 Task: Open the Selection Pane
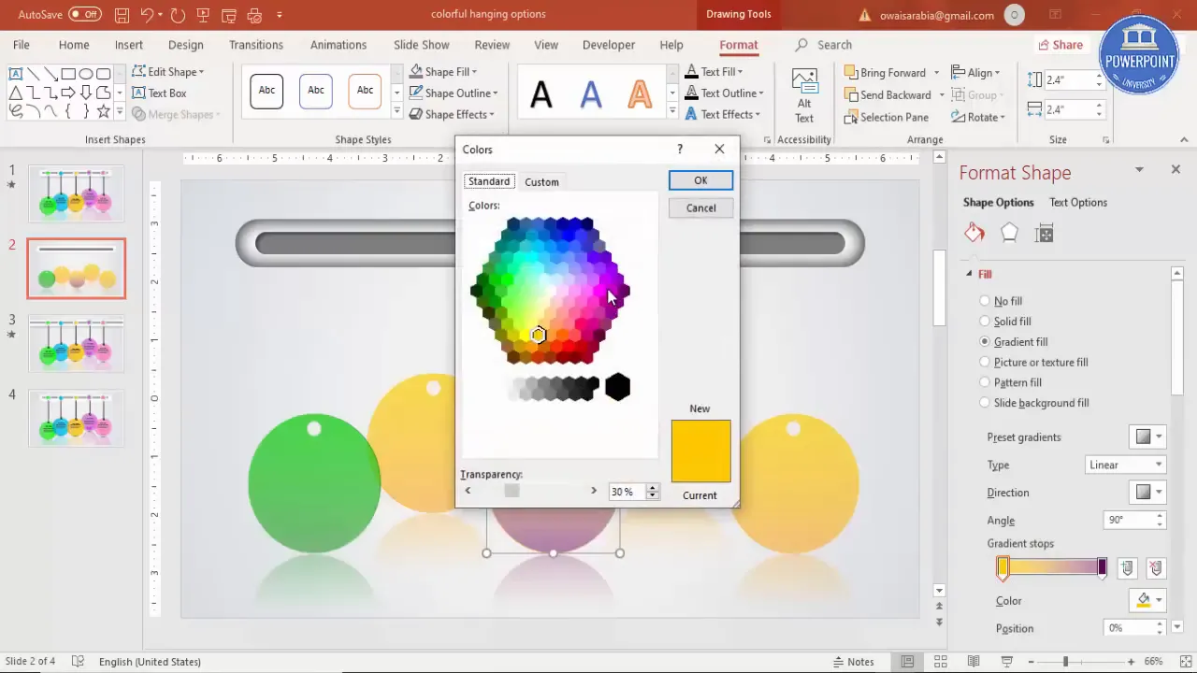tap(887, 118)
